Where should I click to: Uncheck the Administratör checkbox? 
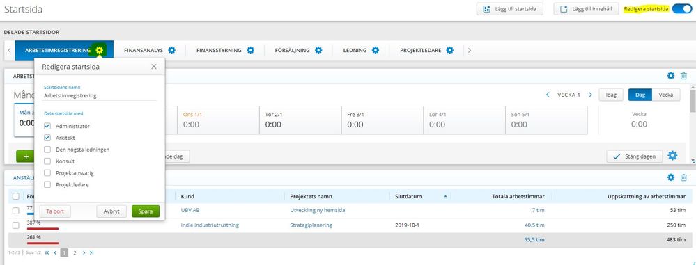[x=47, y=127]
